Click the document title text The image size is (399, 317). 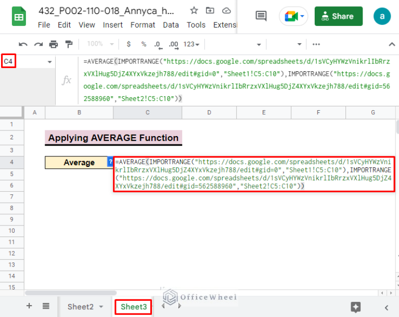[x=106, y=11]
